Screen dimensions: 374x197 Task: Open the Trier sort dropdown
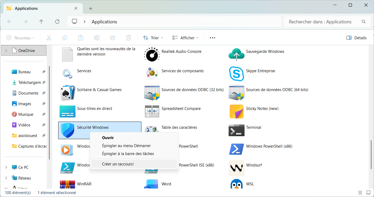[153, 38]
